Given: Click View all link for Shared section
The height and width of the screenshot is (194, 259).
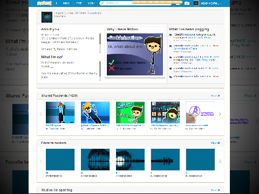Looking at the screenshot, I should point(215,96).
